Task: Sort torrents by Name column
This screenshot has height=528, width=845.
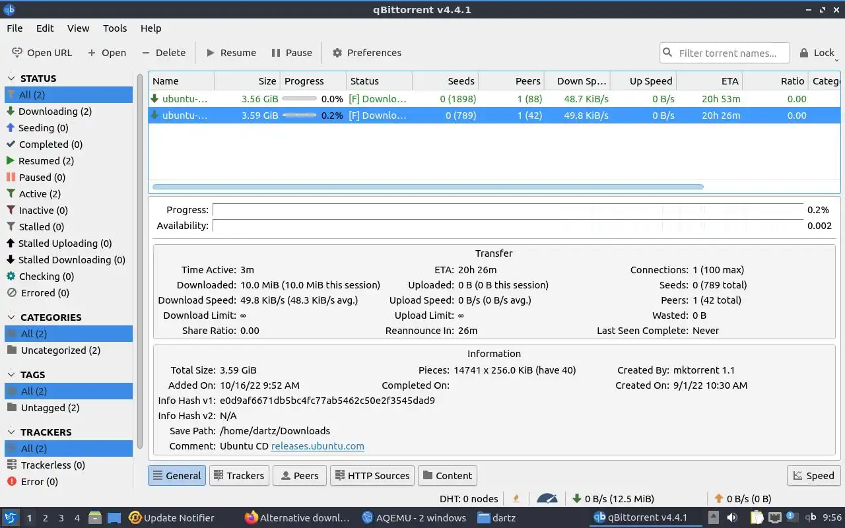Action: tap(182, 81)
